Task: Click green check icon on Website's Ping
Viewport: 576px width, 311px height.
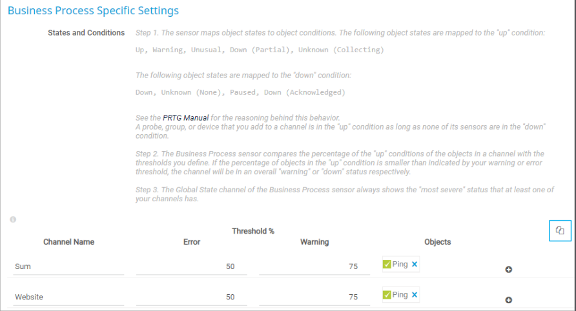Action: [x=387, y=295]
